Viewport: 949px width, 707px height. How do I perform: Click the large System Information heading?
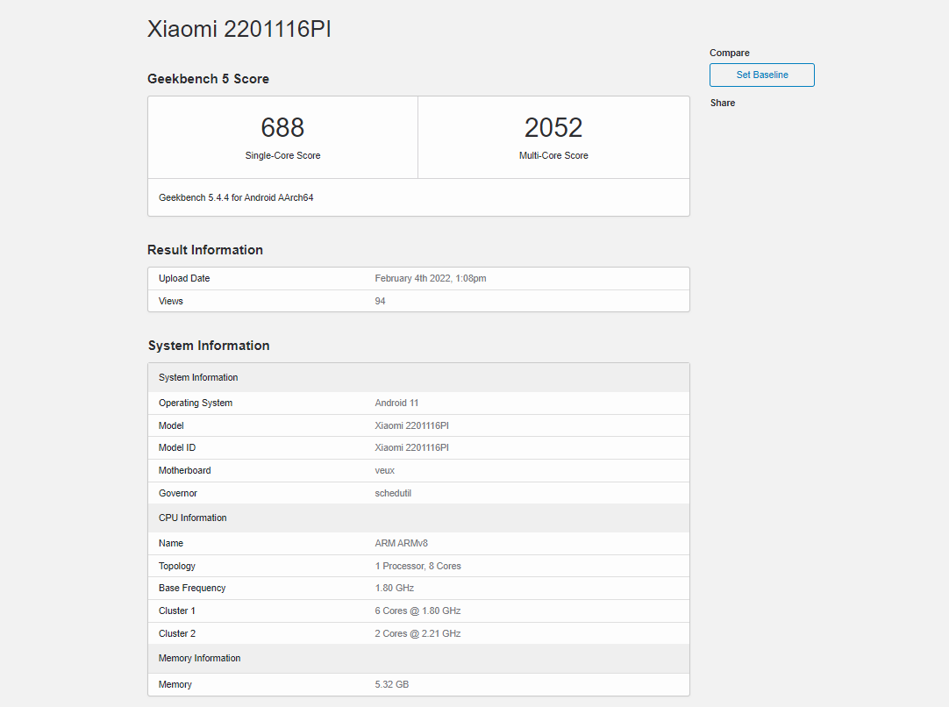pyautogui.click(x=209, y=346)
